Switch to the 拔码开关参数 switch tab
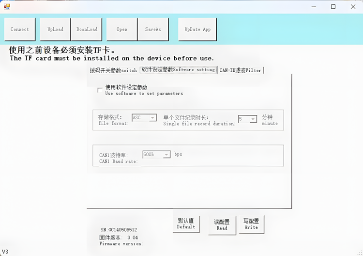This screenshot has width=363, height=256. [x=113, y=70]
